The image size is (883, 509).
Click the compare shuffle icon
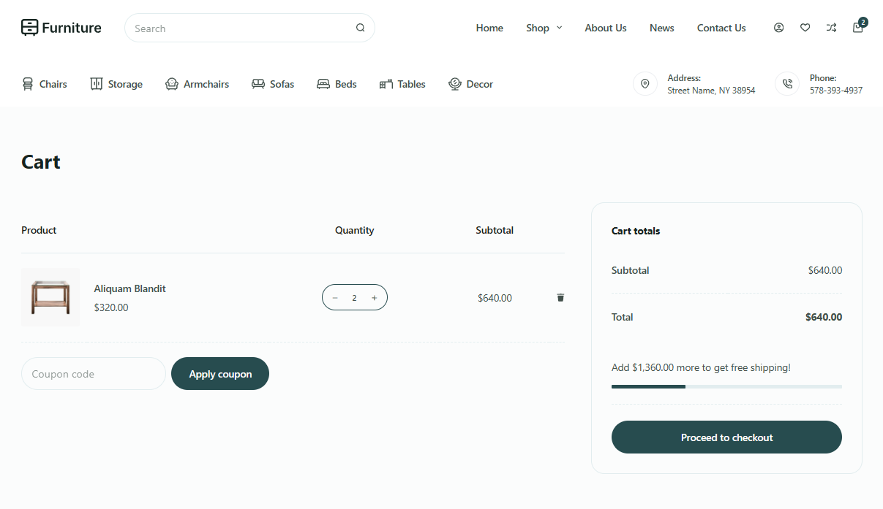click(x=831, y=28)
